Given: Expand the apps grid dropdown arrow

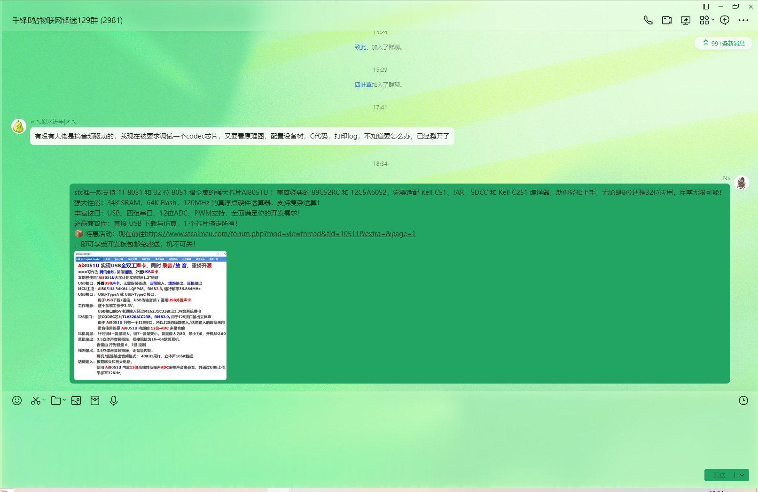Looking at the screenshot, I should coord(713,20).
